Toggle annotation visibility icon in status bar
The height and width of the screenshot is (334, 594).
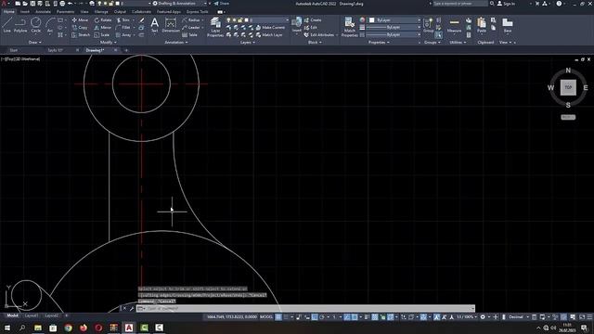pyautogui.click(x=436, y=317)
